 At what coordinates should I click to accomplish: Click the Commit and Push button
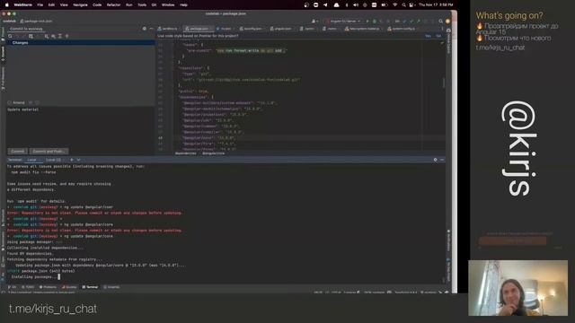(x=49, y=152)
